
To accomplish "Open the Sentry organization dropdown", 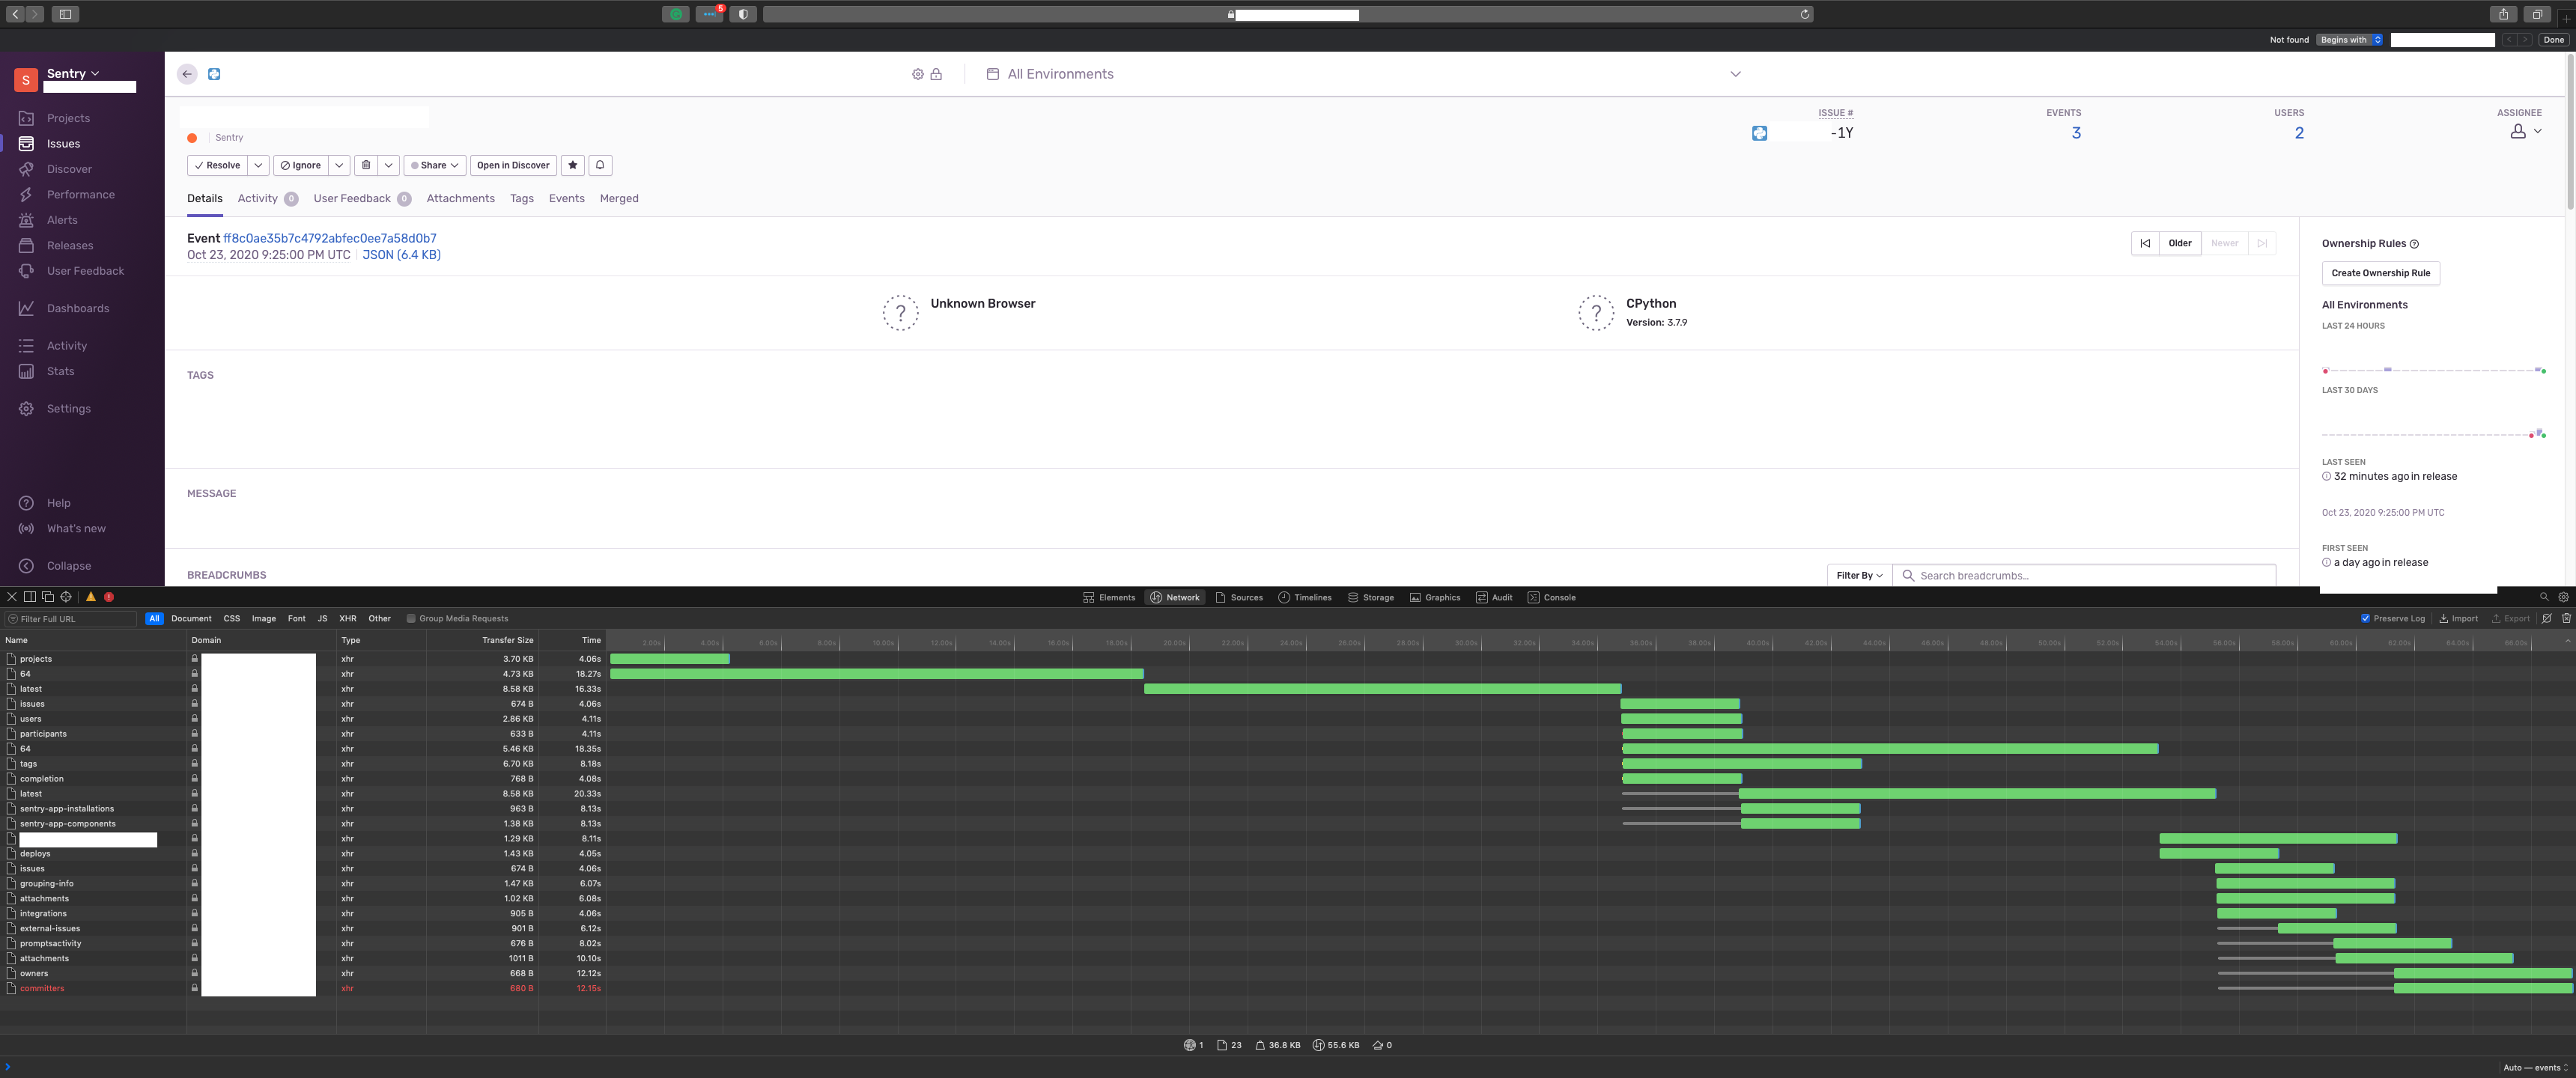I will 73,73.
